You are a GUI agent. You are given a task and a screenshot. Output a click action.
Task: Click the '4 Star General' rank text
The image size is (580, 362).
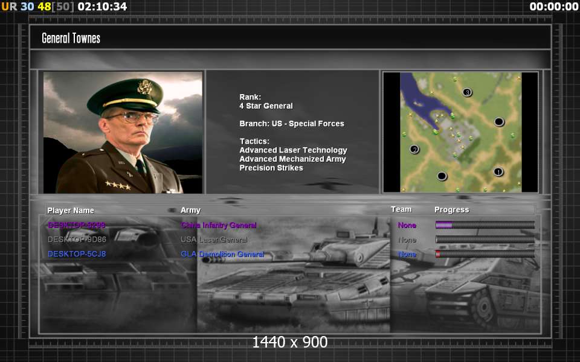pos(266,106)
